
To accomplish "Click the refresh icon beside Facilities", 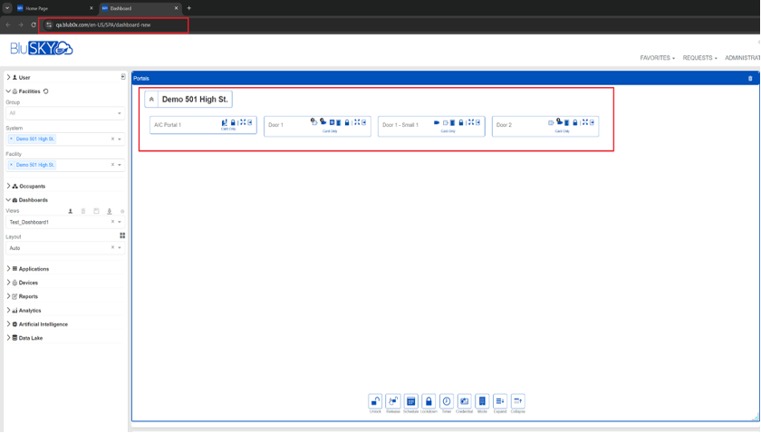I will pos(46,91).
